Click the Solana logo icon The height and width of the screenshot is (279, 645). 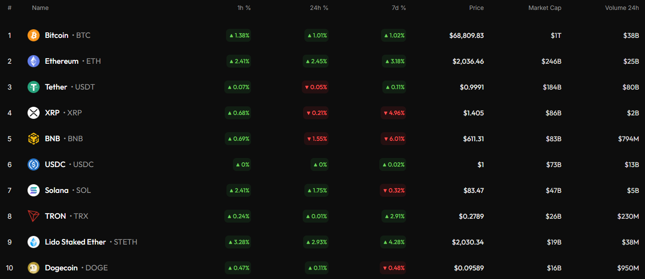[x=34, y=190]
